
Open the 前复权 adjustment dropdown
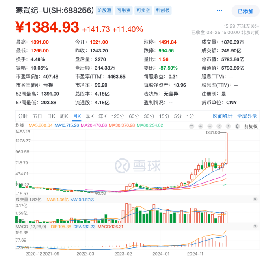[250, 126]
